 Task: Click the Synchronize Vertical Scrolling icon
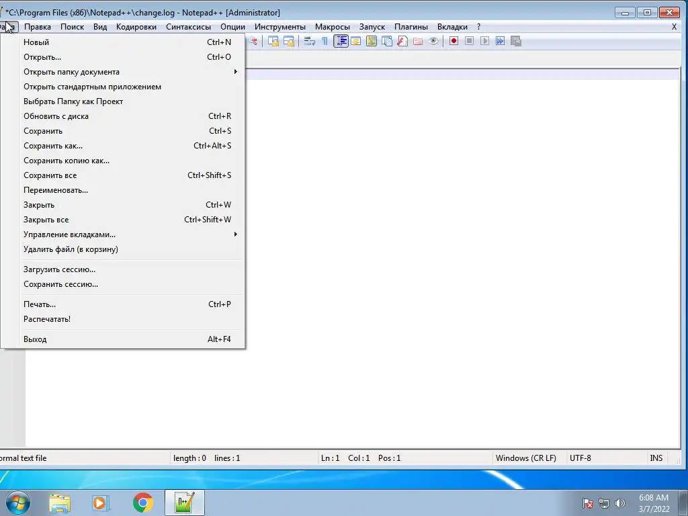tap(273, 41)
